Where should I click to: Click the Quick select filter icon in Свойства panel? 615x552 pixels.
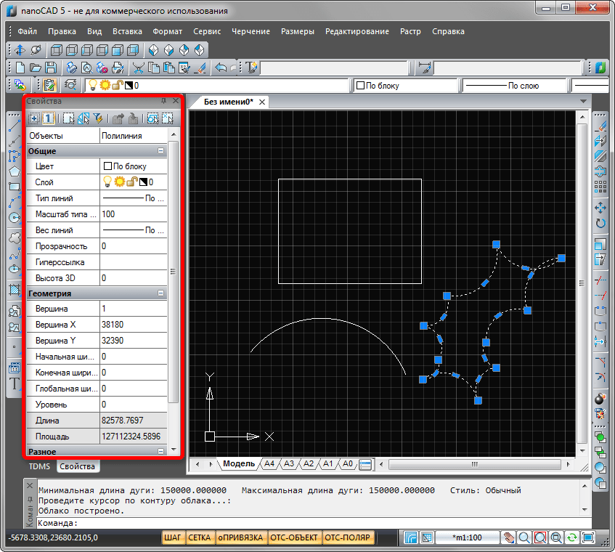point(98,118)
